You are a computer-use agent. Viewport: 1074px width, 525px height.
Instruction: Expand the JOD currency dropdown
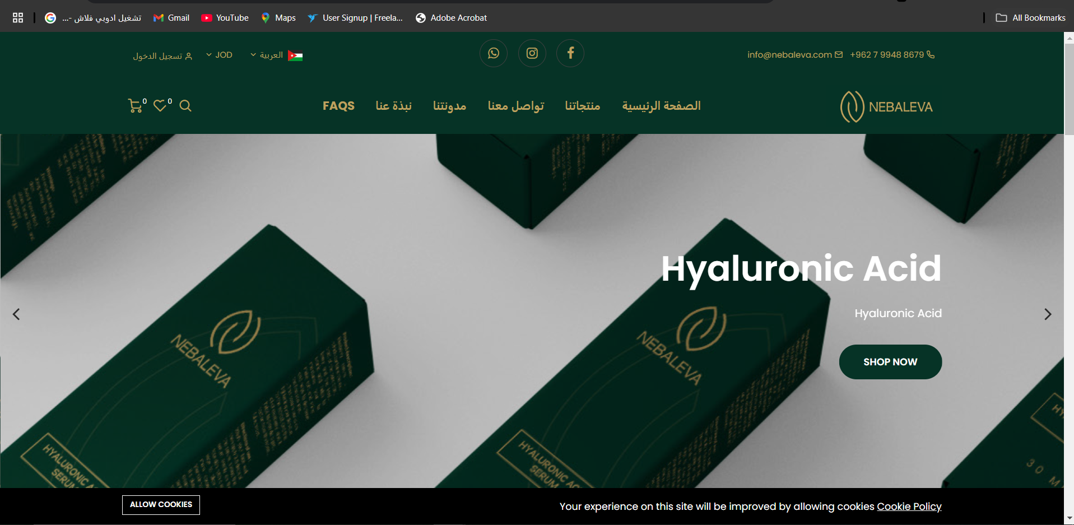point(219,55)
